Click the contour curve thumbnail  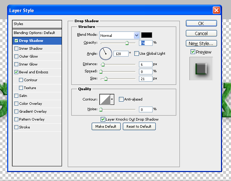click(105, 99)
